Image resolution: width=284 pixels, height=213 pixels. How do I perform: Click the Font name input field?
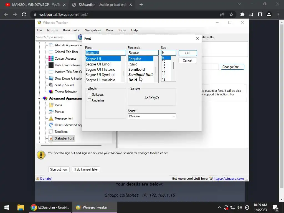click(105, 53)
